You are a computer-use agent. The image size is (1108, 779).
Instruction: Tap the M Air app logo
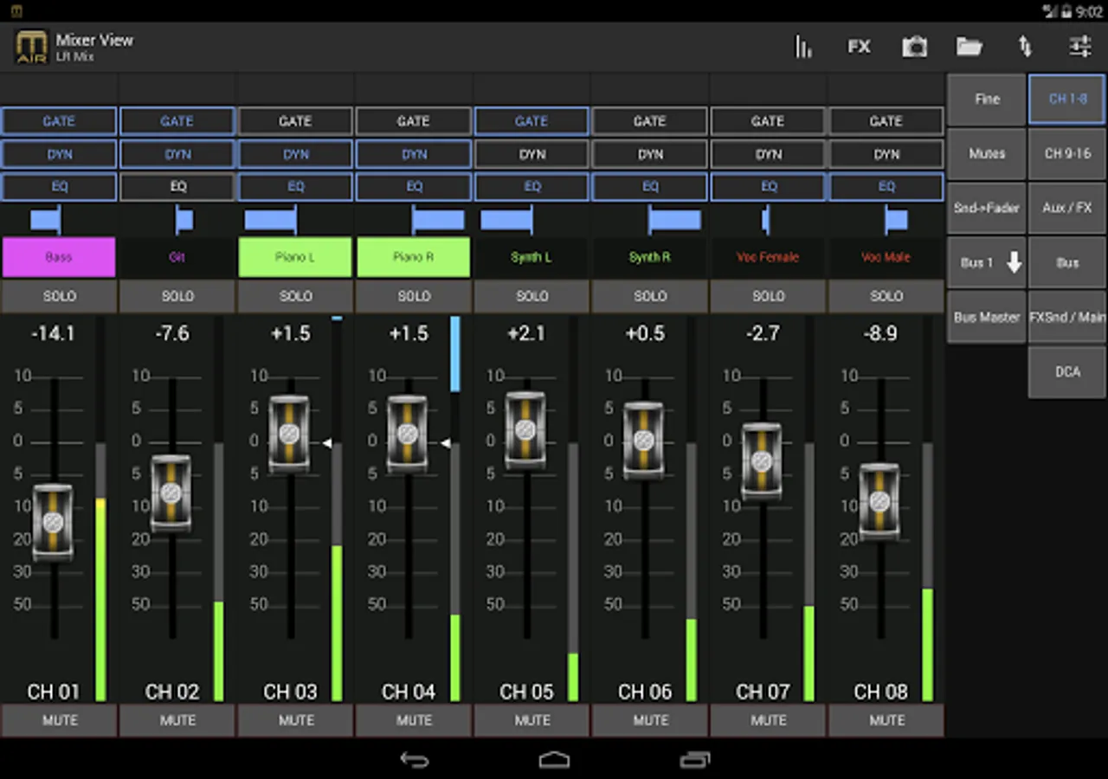point(32,47)
